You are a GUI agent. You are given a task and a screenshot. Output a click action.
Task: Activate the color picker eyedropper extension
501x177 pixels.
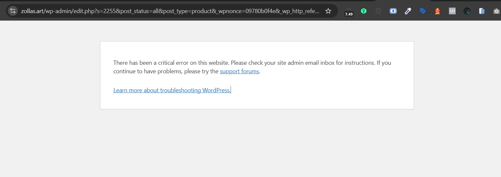pos(408,11)
